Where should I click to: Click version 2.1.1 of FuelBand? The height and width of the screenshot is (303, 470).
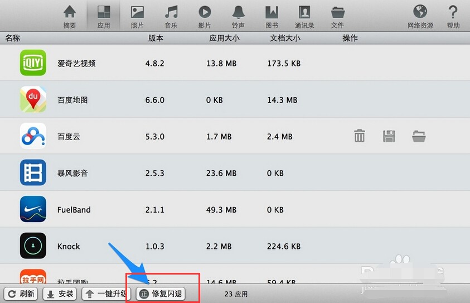pos(154,210)
